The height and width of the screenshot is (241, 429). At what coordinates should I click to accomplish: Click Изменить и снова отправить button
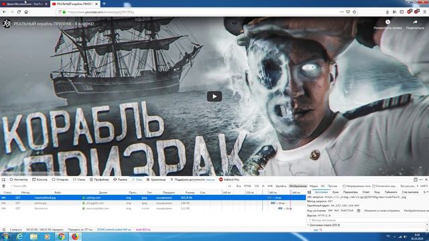click(x=382, y=211)
